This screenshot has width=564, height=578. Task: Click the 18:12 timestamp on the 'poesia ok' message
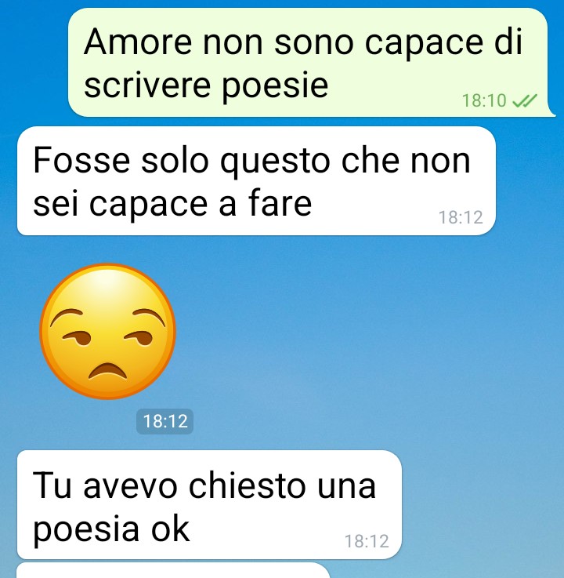tap(367, 541)
